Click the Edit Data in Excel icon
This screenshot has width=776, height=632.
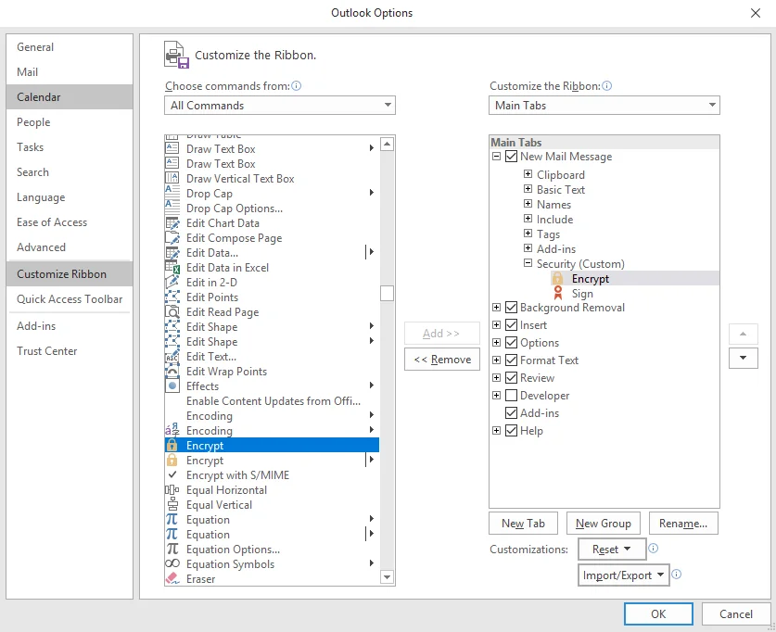point(172,267)
